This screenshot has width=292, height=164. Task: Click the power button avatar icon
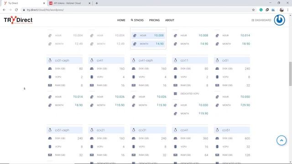tap(279, 20)
